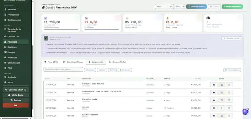This screenshot has height=119, width=251.
Task: Open the month dropdown showing Maio
Action: 163,7
